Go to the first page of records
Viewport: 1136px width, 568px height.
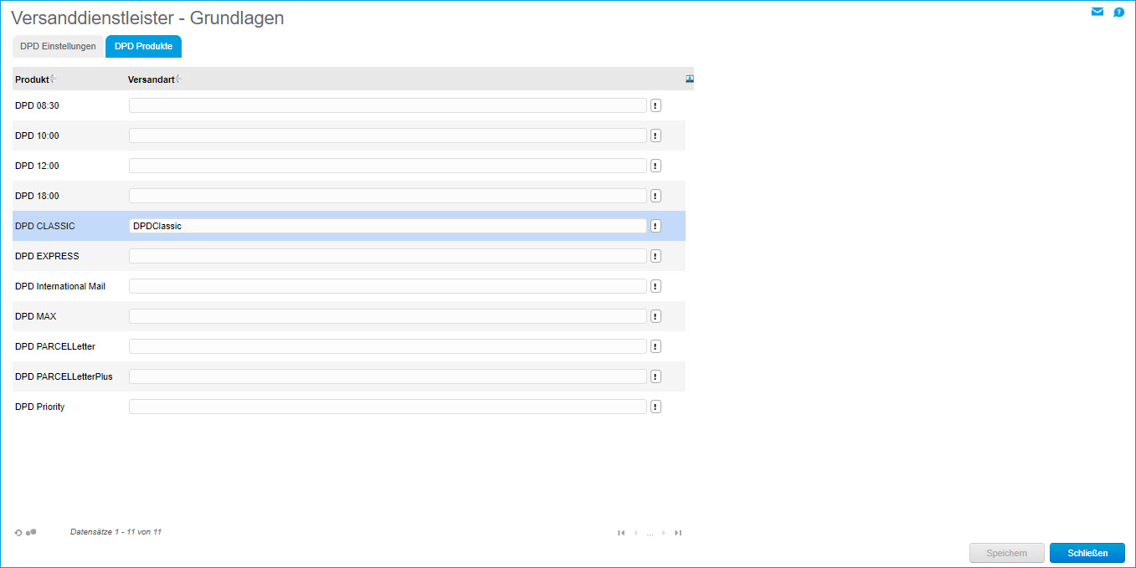pyautogui.click(x=621, y=533)
